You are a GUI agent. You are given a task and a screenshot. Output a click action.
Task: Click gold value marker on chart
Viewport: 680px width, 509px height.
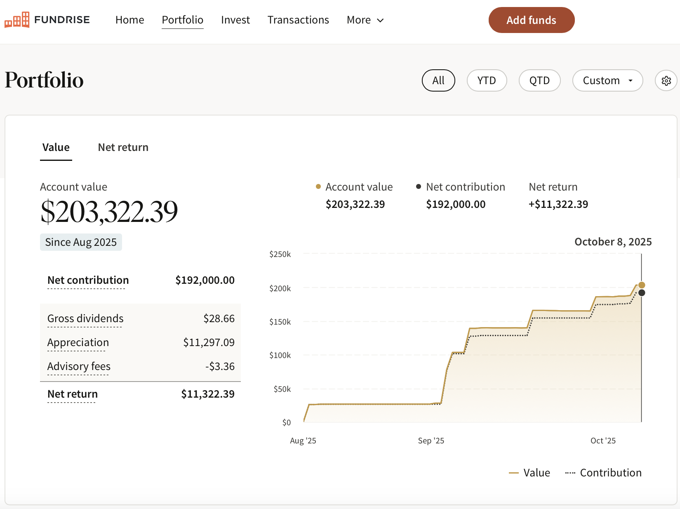642,285
